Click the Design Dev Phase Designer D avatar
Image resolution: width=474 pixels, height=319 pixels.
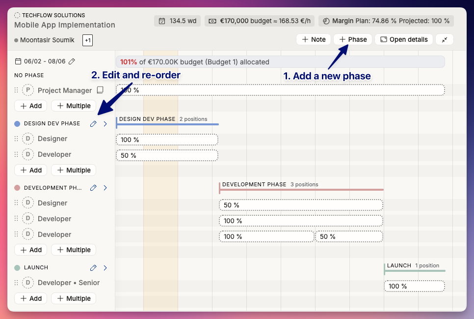coord(28,139)
